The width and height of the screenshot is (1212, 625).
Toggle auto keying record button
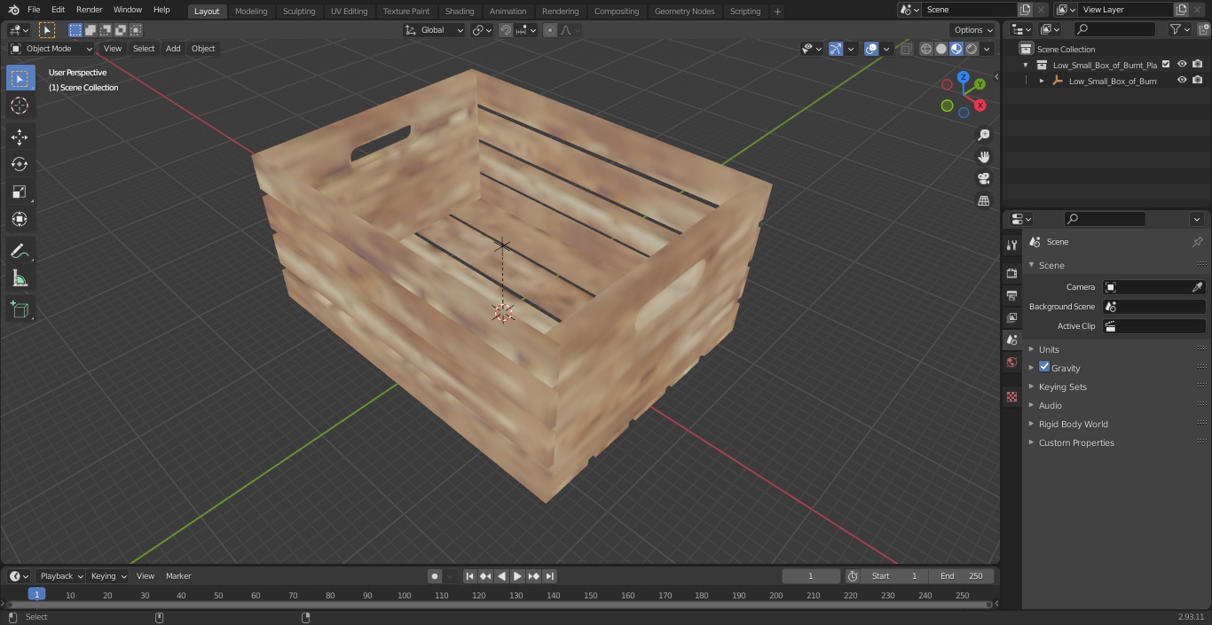tap(435, 576)
